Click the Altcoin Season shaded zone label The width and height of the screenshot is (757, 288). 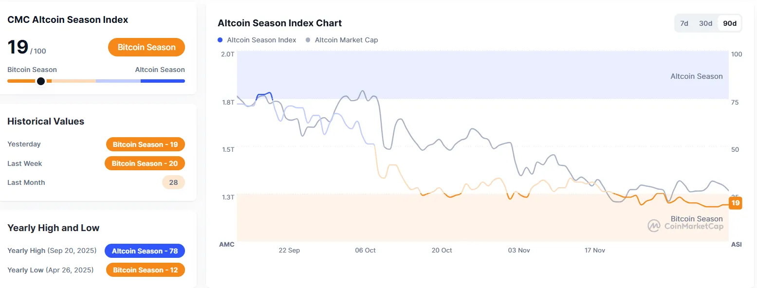coord(696,76)
